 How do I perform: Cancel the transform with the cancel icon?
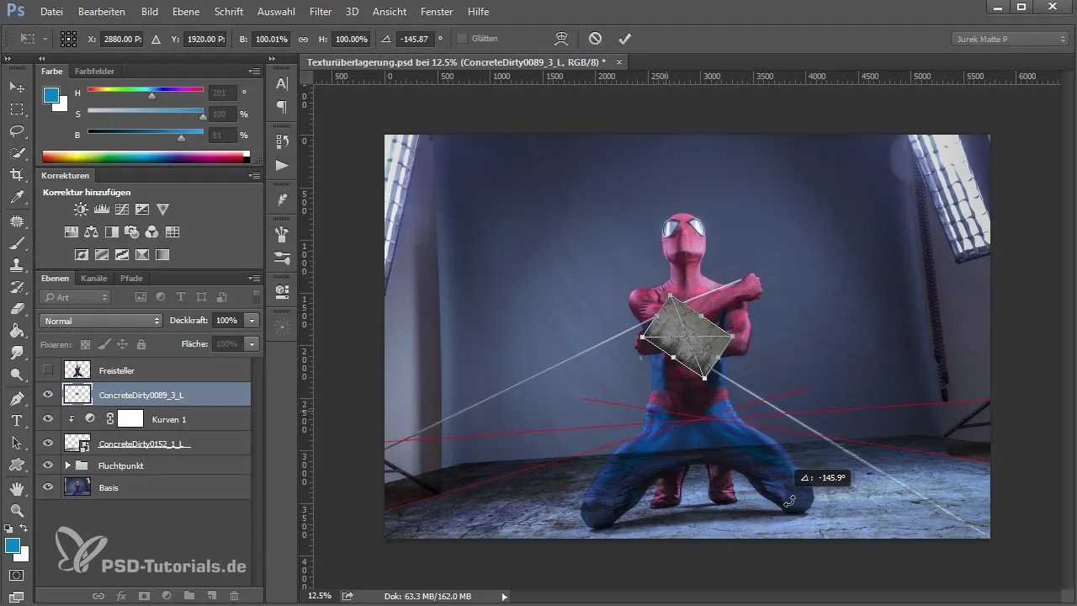[595, 39]
